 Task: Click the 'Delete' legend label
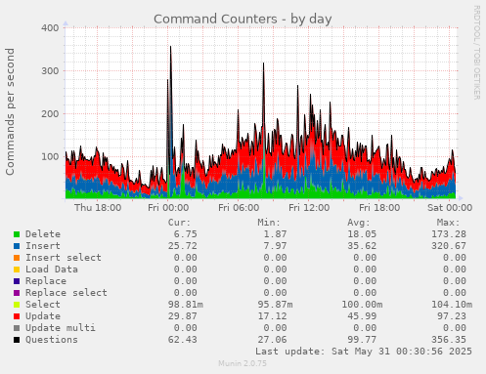pos(43,234)
